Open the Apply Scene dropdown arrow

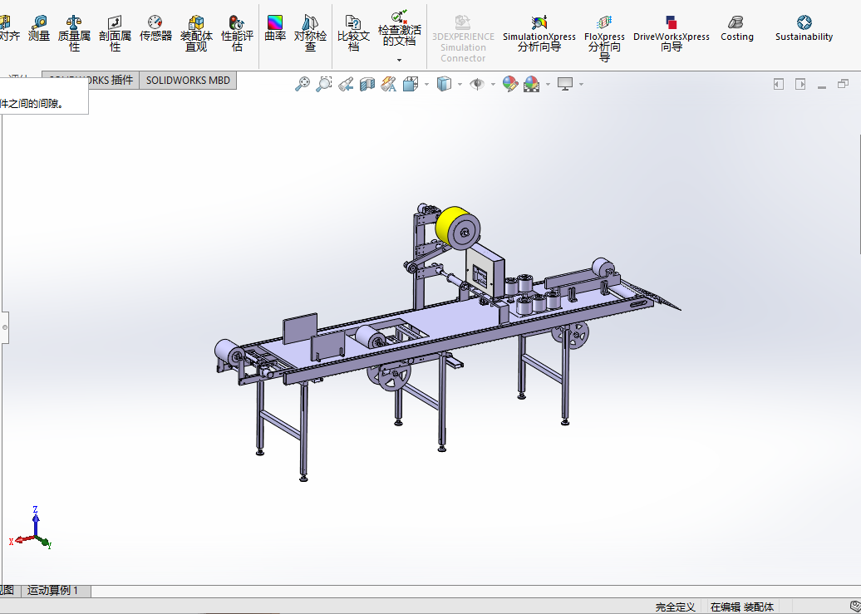tap(548, 85)
